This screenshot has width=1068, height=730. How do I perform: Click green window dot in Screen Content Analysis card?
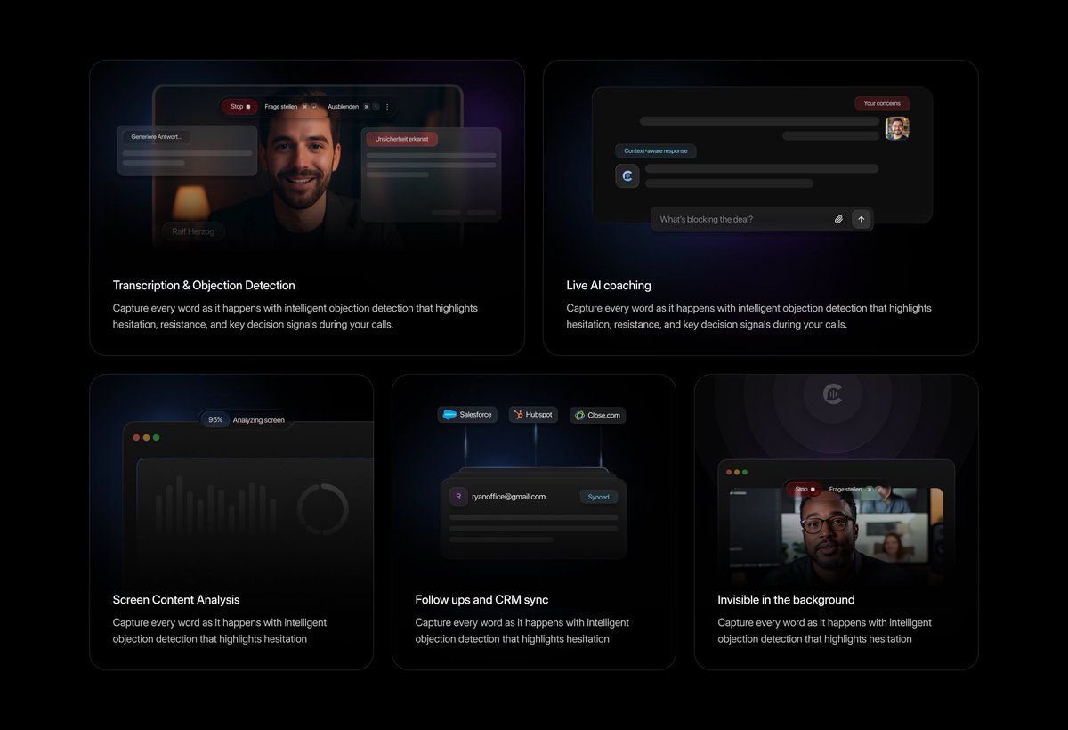pyautogui.click(x=157, y=438)
